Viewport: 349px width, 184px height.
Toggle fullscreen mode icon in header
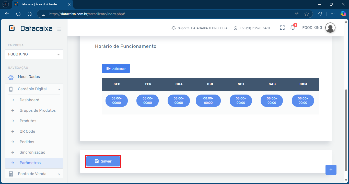[x=282, y=28]
